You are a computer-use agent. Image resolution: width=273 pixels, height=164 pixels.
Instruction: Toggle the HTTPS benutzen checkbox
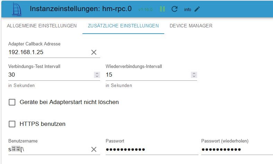pyautogui.click(x=12, y=124)
